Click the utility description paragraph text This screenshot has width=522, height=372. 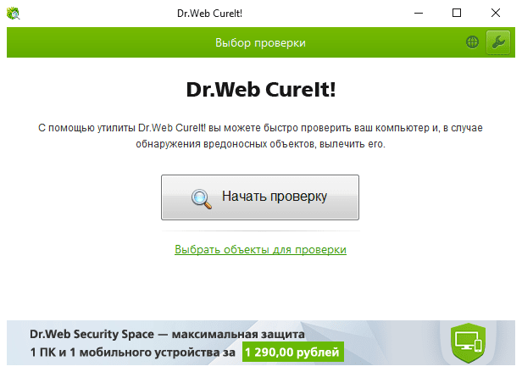click(260, 136)
